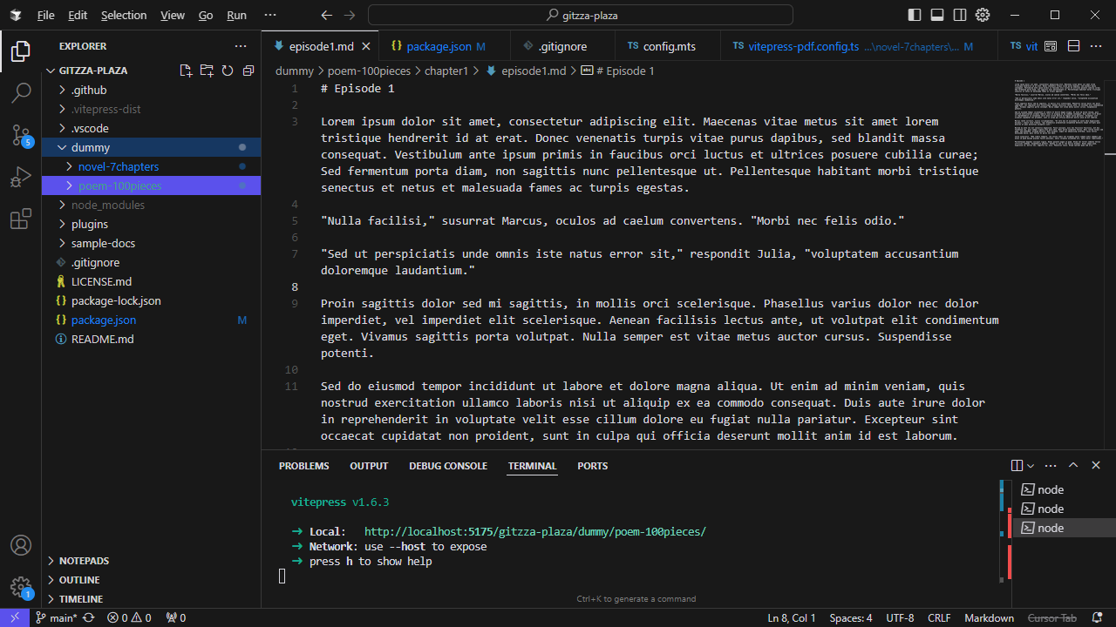Switch to the config.mts editor tab

click(669, 46)
